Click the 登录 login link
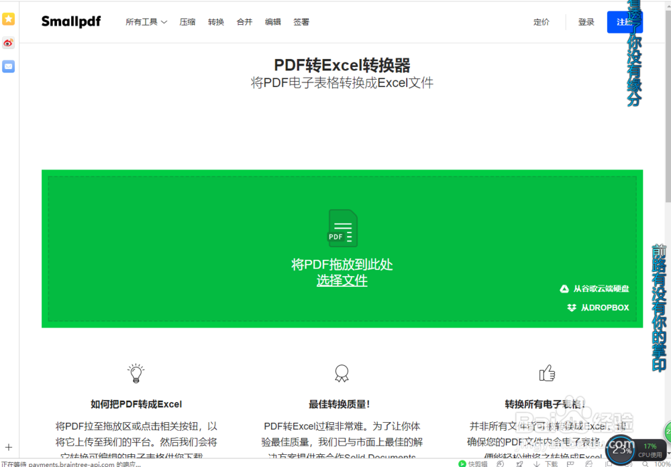The height and width of the screenshot is (467, 671). point(586,22)
